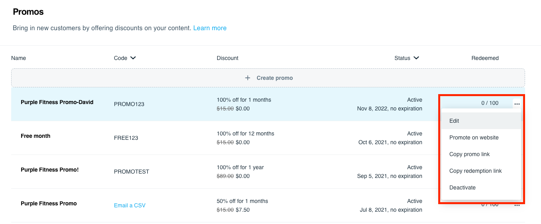Screen dimensions: 541x224
Task: Click the PROMO123 code text
Action: pyautogui.click(x=129, y=104)
